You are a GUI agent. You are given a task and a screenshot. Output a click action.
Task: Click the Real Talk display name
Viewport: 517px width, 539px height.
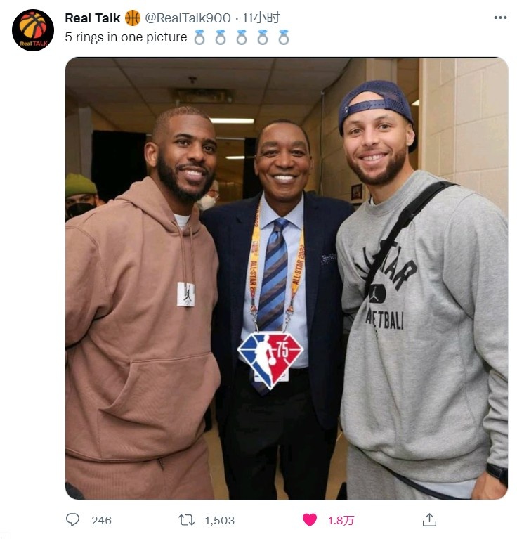[x=93, y=18]
